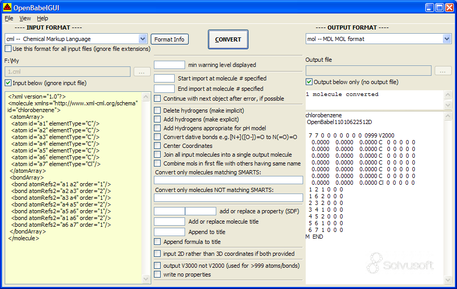Image resolution: width=457 pixels, height=289 pixels.
Task: Click the 'NOT matching SMARTS' input field
Action: (x=228, y=198)
